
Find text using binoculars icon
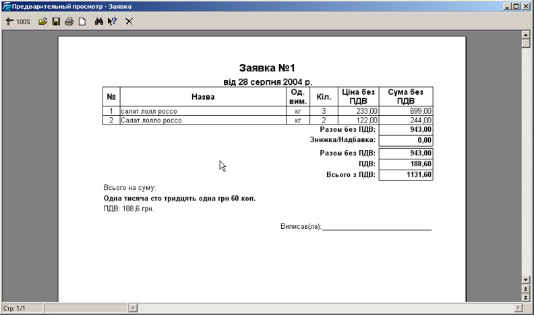tap(98, 22)
